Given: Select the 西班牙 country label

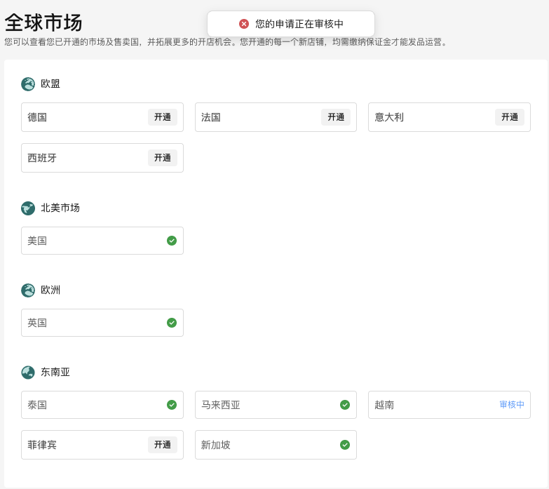Looking at the screenshot, I should point(42,158).
